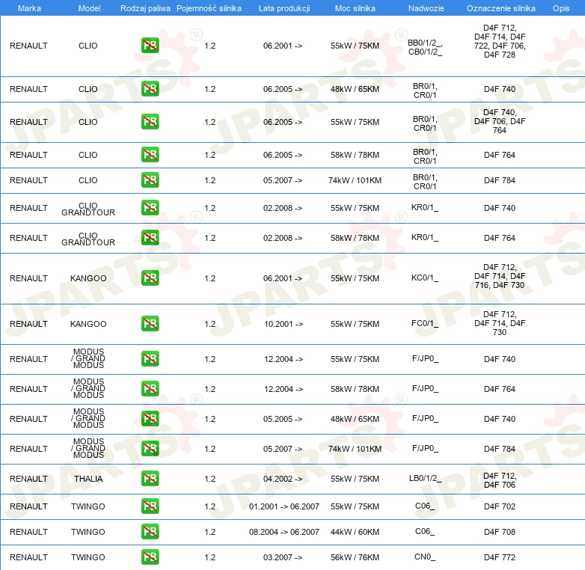Click the petrol fuel icon for D4F 728 Clio row
This screenshot has width=585, height=570.
(150, 46)
